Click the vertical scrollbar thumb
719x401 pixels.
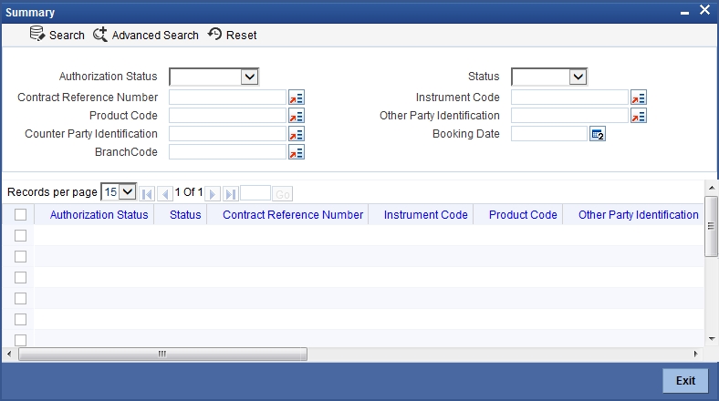tap(711, 226)
